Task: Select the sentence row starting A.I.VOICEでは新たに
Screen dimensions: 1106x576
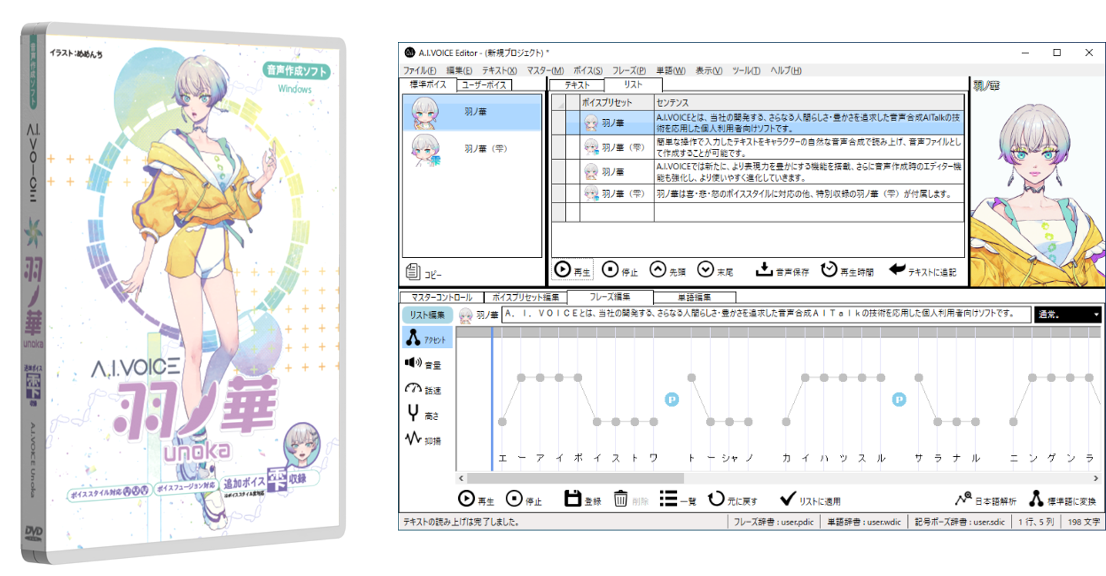Action: click(x=758, y=172)
